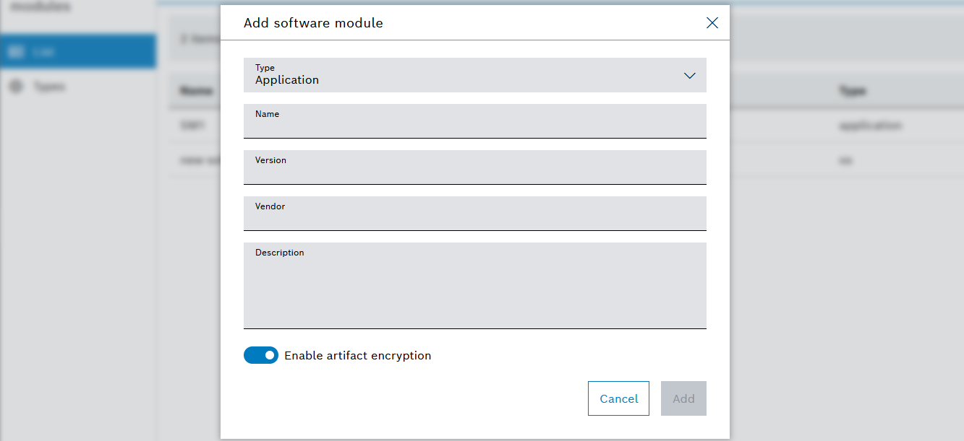Click the os type cell
This screenshot has width=964, height=441.
click(x=845, y=160)
